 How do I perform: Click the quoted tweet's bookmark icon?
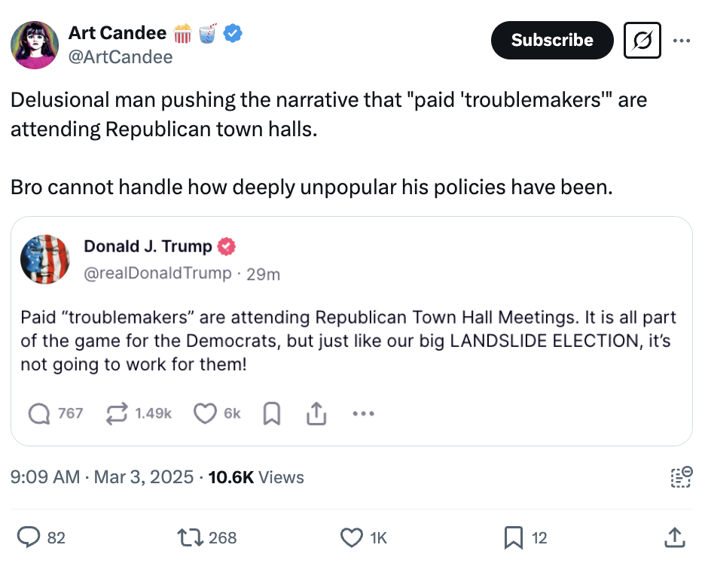[x=272, y=413]
